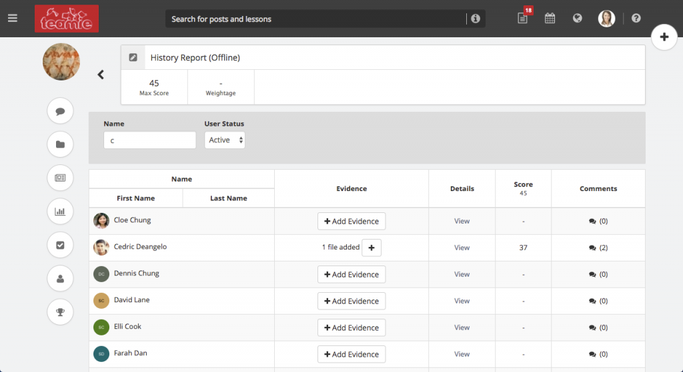Click the First Name column header
683x372 pixels.
pyautogui.click(x=136, y=198)
